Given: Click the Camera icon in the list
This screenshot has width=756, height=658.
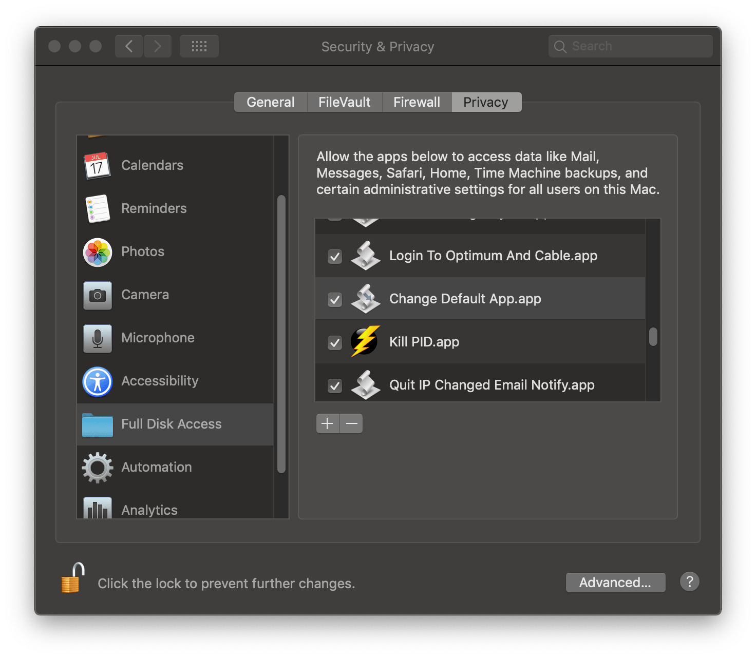Looking at the screenshot, I should (x=97, y=295).
